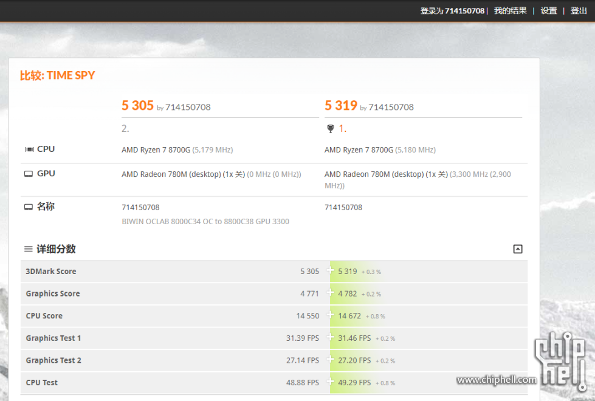595x401 pixels.
Task: Click the plus icon in the CPU Test row
Action: pos(330,382)
